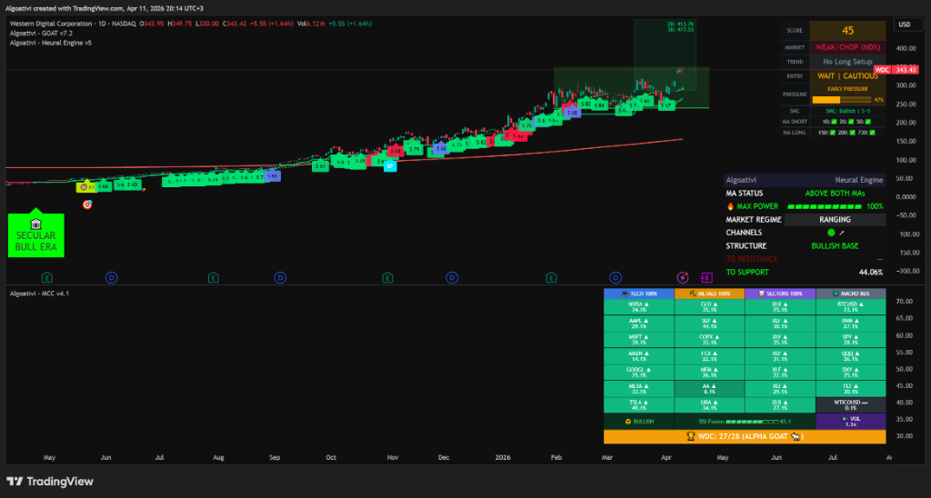
Task: Click the WTICOUSD 0.1% cell
Action: [x=851, y=405]
